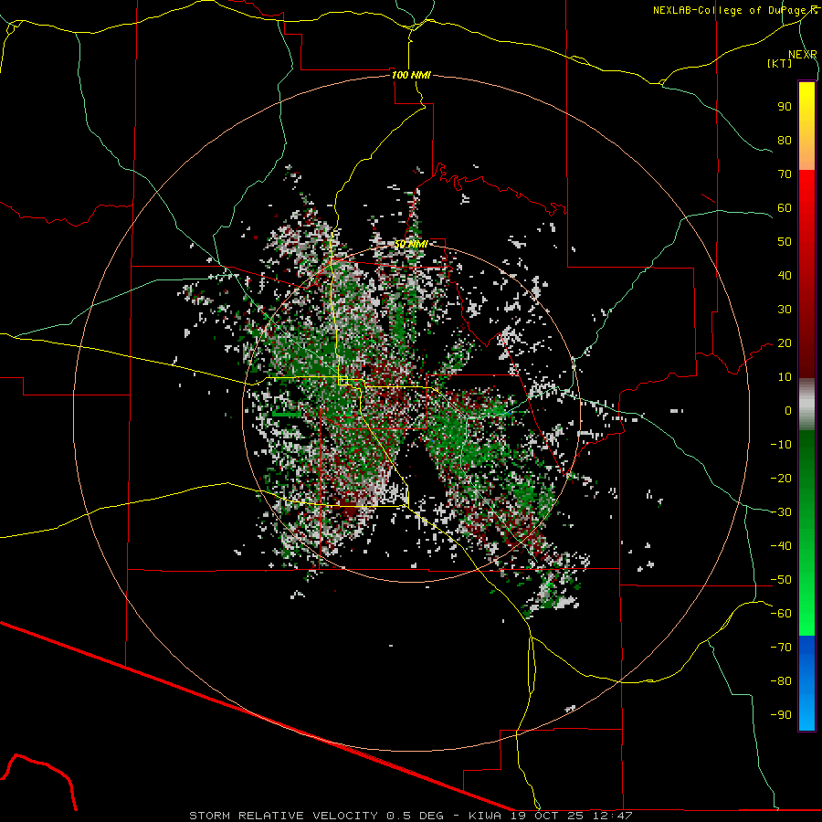Select the -10 value on velocity scale
This screenshot has width=822, height=822.
[x=781, y=445]
